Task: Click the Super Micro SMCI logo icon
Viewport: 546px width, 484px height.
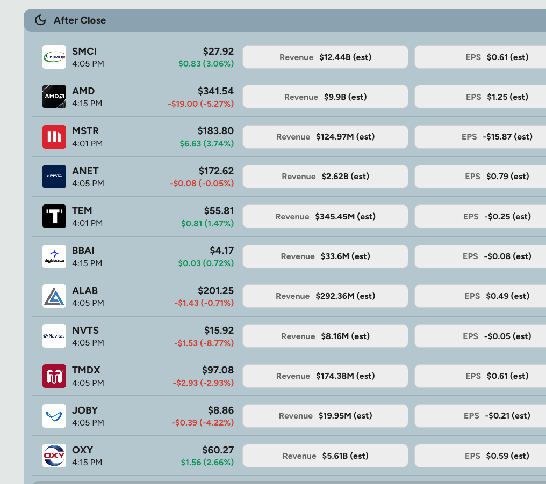Action: (x=54, y=57)
